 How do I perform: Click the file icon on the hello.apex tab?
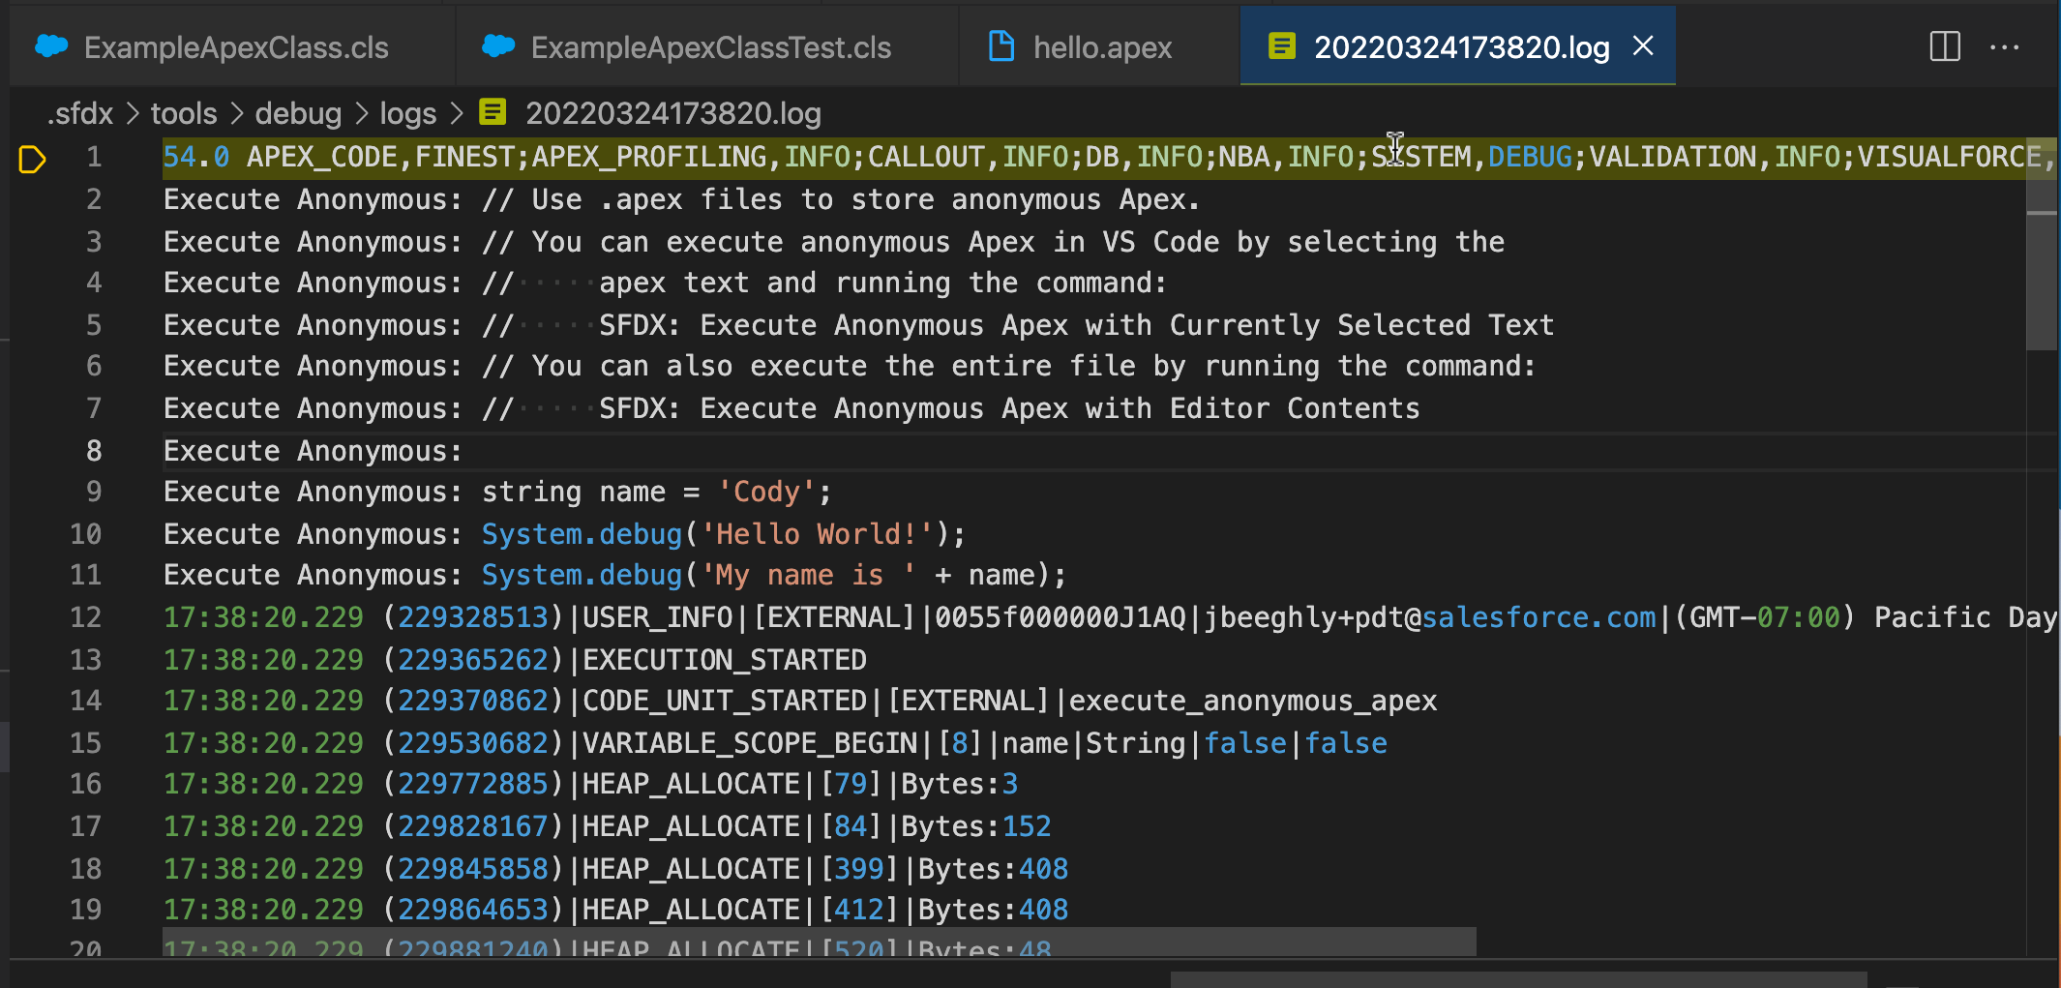[x=1001, y=46]
